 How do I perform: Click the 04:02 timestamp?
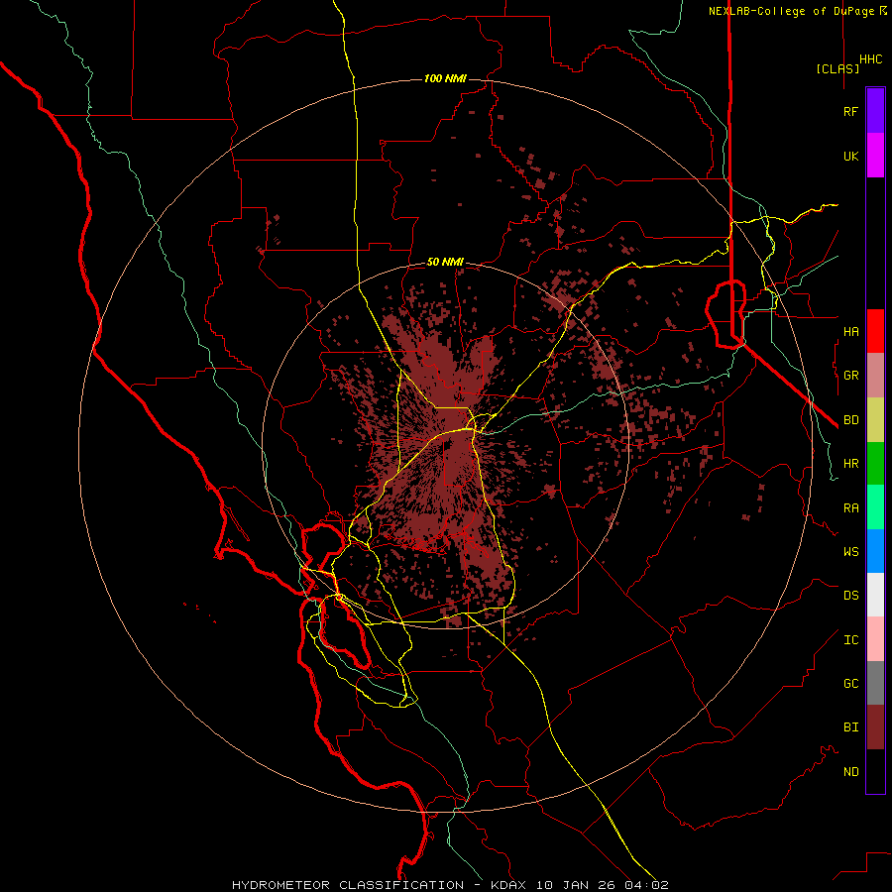(x=649, y=885)
